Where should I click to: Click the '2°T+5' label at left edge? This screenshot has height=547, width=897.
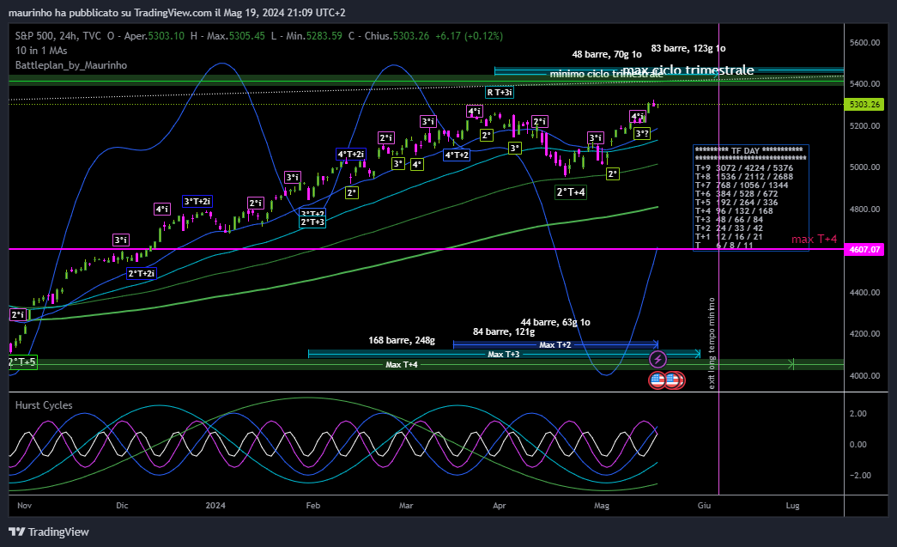pos(22,362)
